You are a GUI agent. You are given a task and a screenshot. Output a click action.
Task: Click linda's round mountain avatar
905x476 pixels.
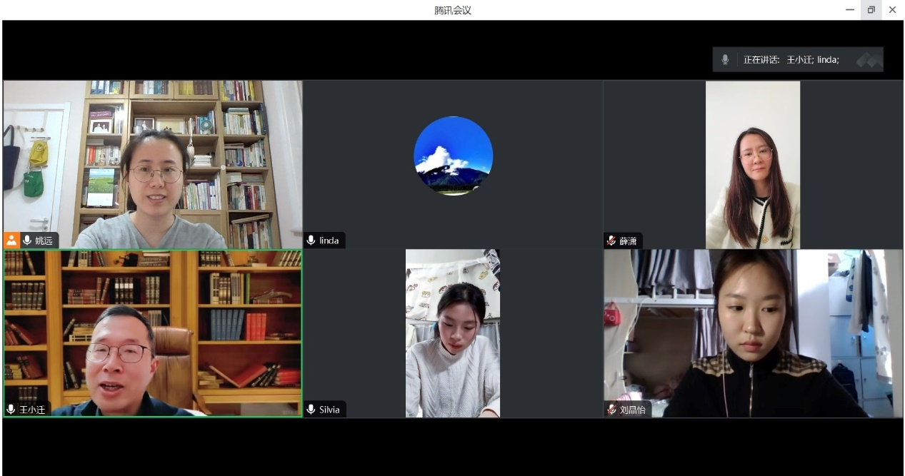[x=453, y=156]
